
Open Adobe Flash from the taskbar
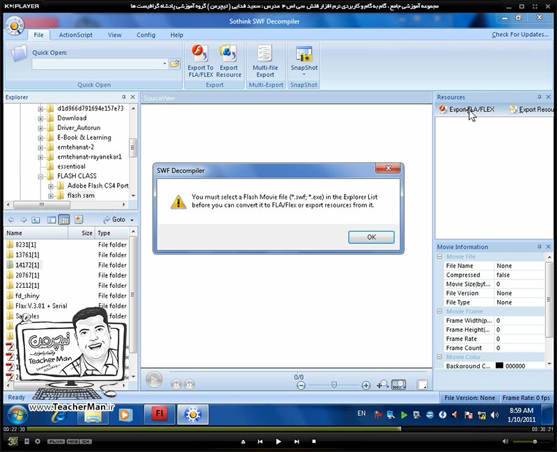[159, 414]
